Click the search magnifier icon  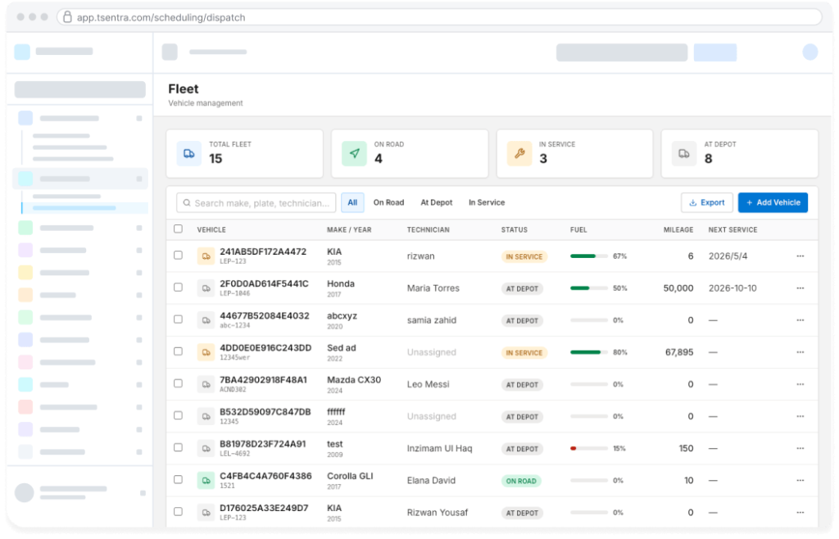point(187,203)
